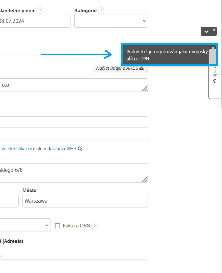Open the Kategorie dropdown

pos(111,21)
